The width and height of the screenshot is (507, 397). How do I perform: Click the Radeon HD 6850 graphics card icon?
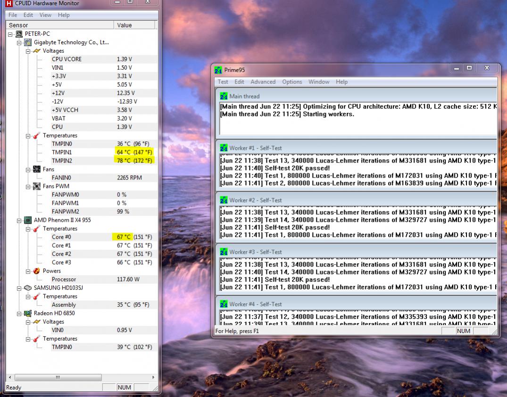[28, 313]
